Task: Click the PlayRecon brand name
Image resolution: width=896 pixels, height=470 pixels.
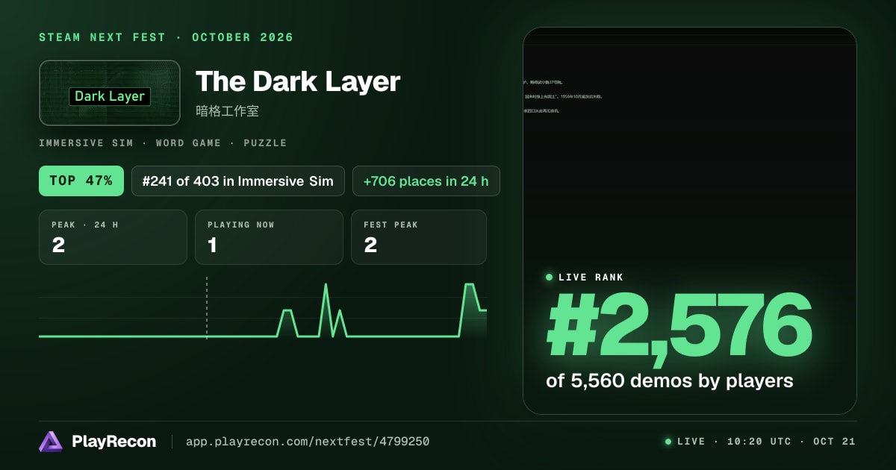Action: (x=113, y=442)
